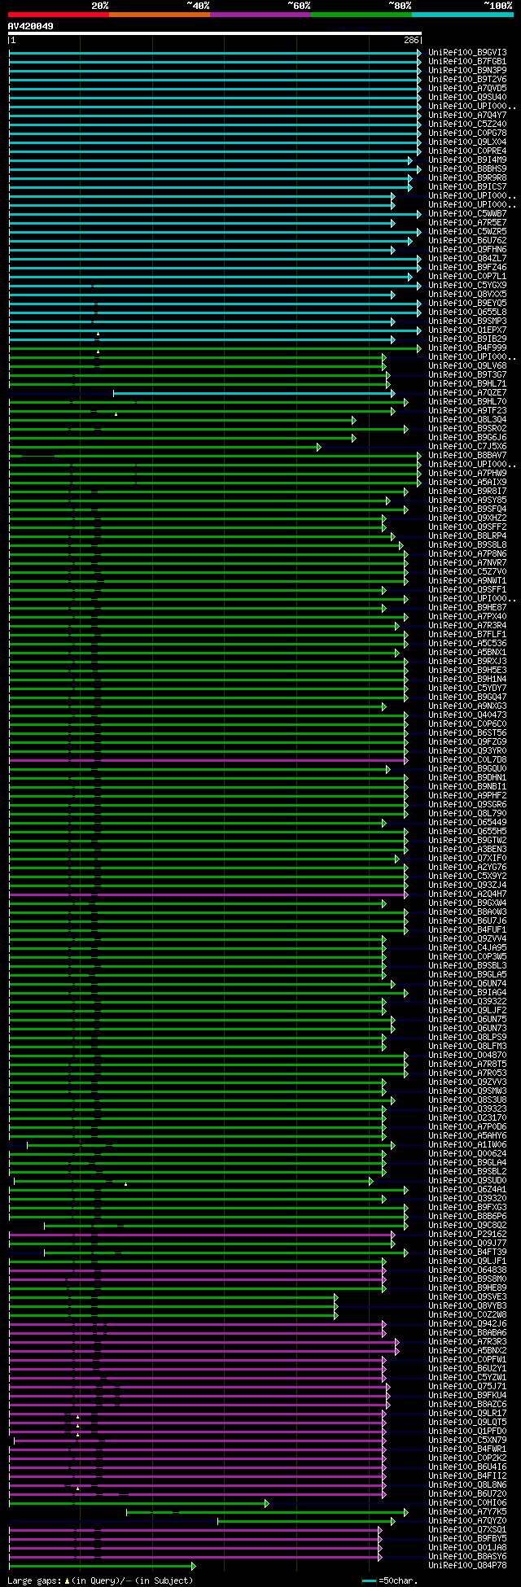Image resolution: width=521 pixels, height=1587 pixels.
Task: Select hit label UniRef100_B9GVI3
Action: (467, 53)
